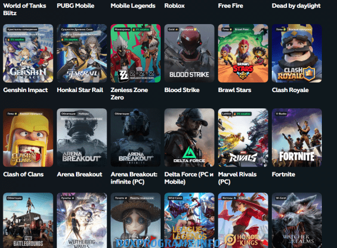Open the PUBG Battlegrounds cover image
Screen dimensions: 337x248
pos(28,221)
